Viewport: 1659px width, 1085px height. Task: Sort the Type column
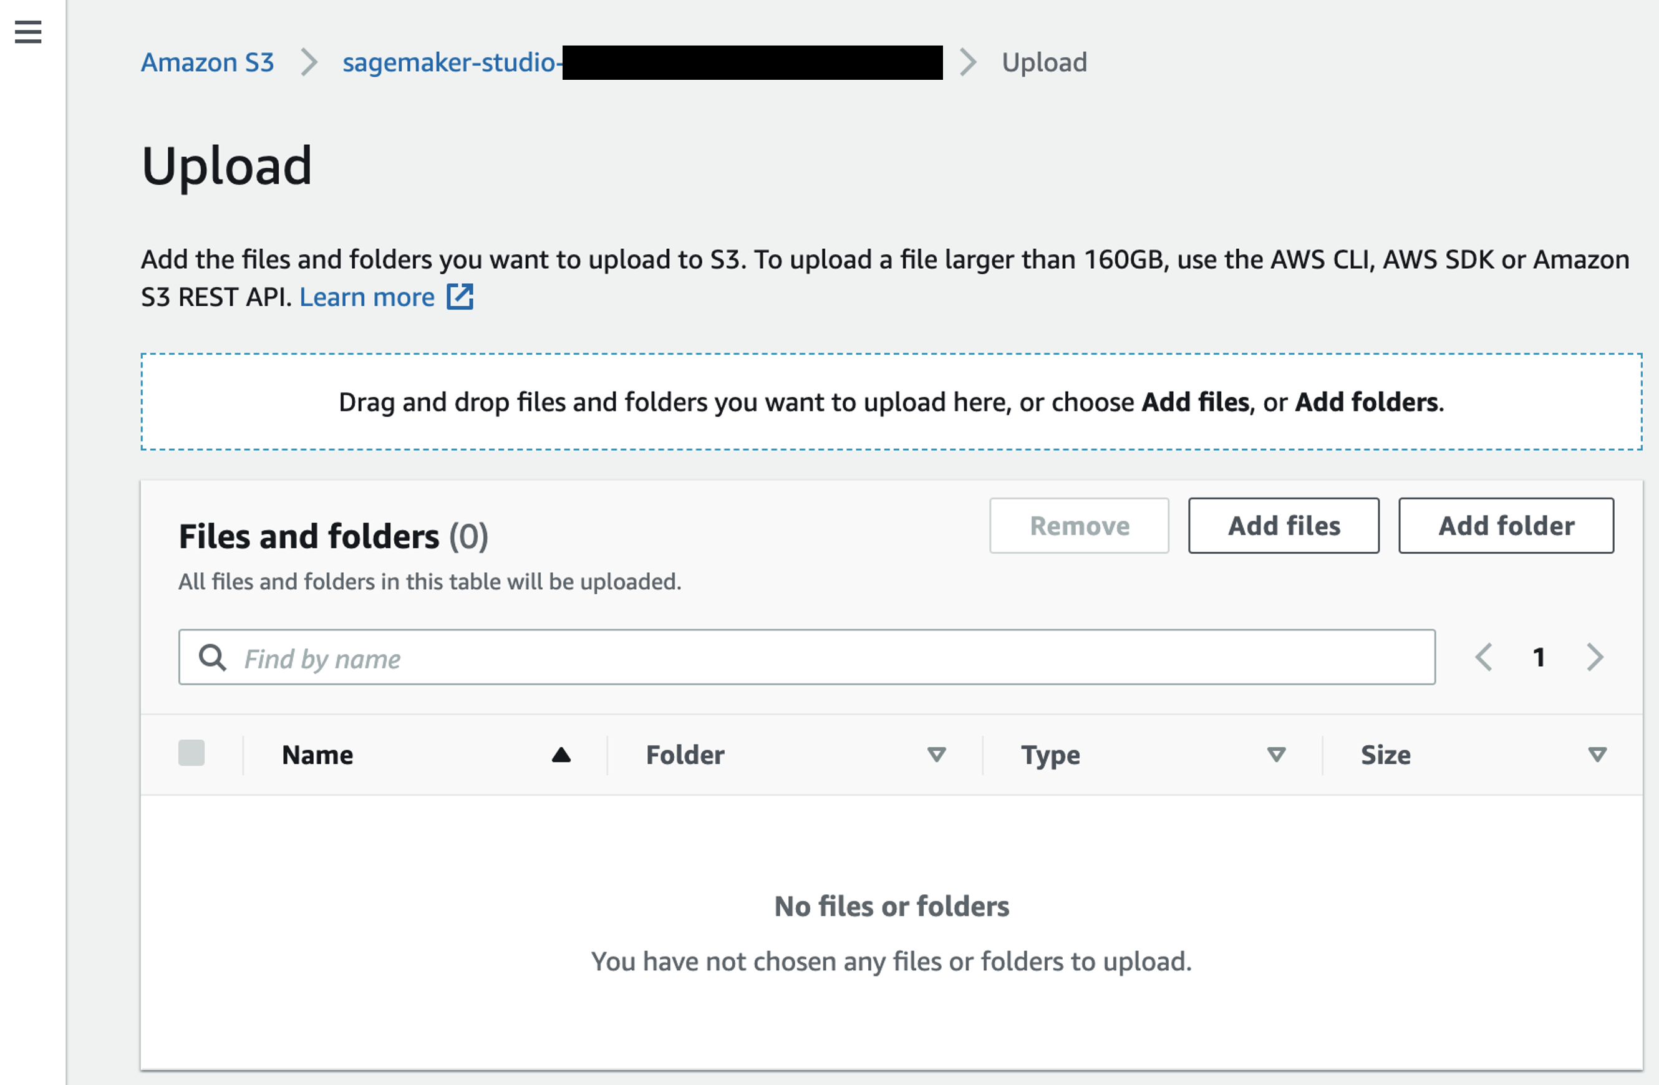pyautogui.click(x=1276, y=755)
